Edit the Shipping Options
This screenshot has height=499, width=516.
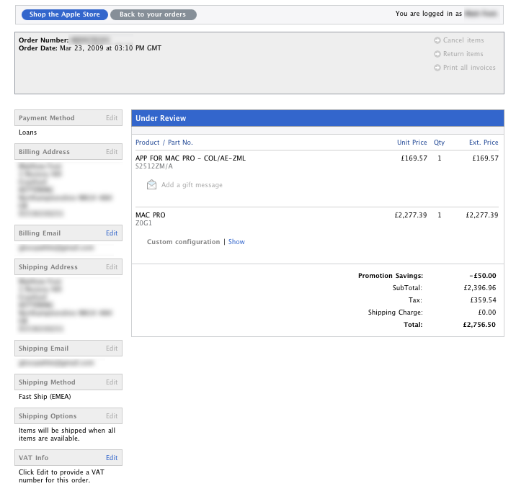112,416
